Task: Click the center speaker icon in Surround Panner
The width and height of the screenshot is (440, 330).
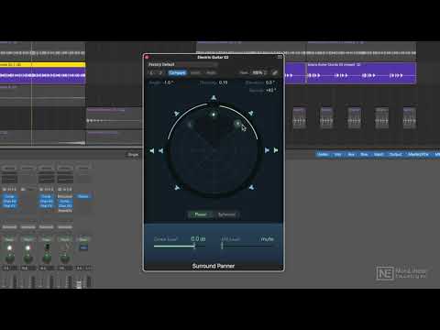Action: [x=214, y=98]
